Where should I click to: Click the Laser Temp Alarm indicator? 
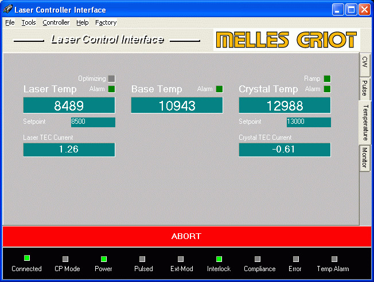[111, 89]
